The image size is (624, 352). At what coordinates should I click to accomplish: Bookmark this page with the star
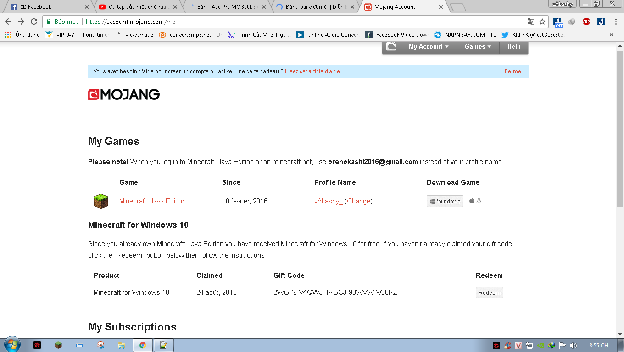tap(542, 22)
